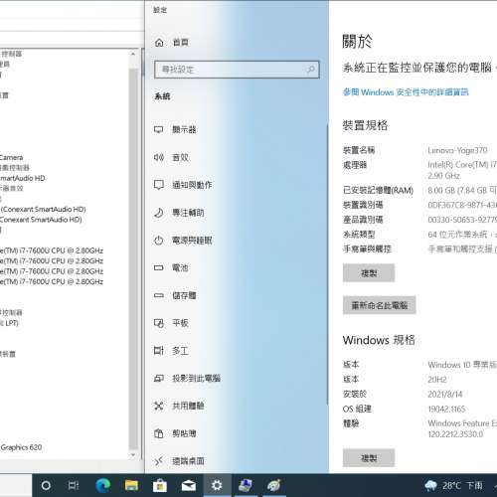Click Rename this PC (重新命名此電腦) button

(x=380, y=305)
